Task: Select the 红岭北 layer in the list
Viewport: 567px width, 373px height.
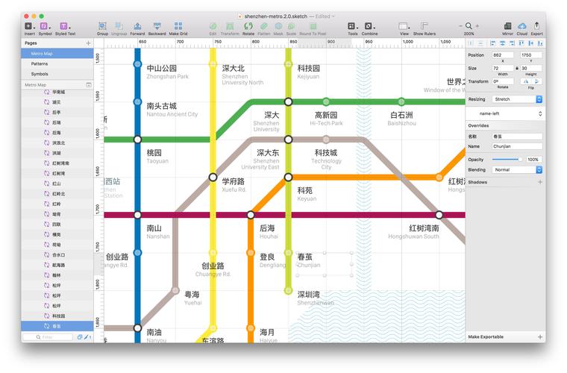Action: click(57, 194)
